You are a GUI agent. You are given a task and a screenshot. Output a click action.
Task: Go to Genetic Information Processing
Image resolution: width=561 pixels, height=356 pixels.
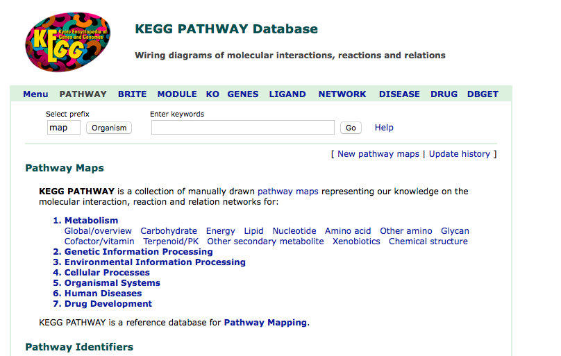click(138, 252)
